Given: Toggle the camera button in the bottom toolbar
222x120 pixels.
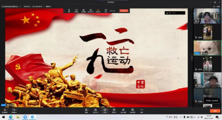Looking at the screenshot, I should [14, 110].
